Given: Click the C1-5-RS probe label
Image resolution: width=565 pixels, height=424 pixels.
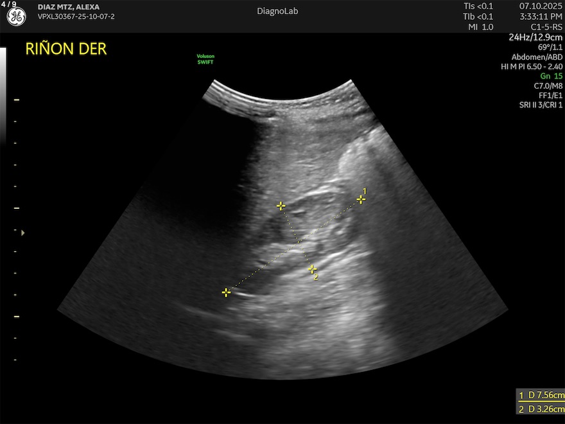Looking at the screenshot, I should (547, 27).
